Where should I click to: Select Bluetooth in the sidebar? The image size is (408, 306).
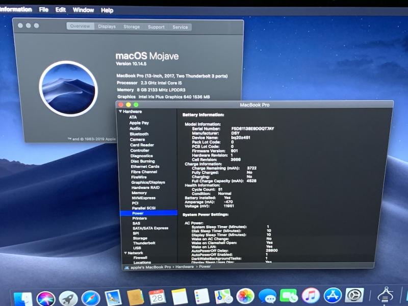139,134
